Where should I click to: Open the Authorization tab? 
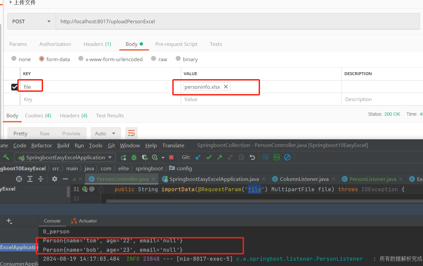(x=55, y=44)
